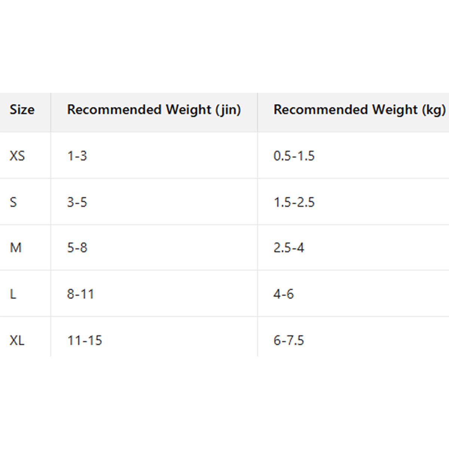The height and width of the screenshot is (449, 449).
Task: Select the 3-5 jin weight cell
Action: coord(77,202)
